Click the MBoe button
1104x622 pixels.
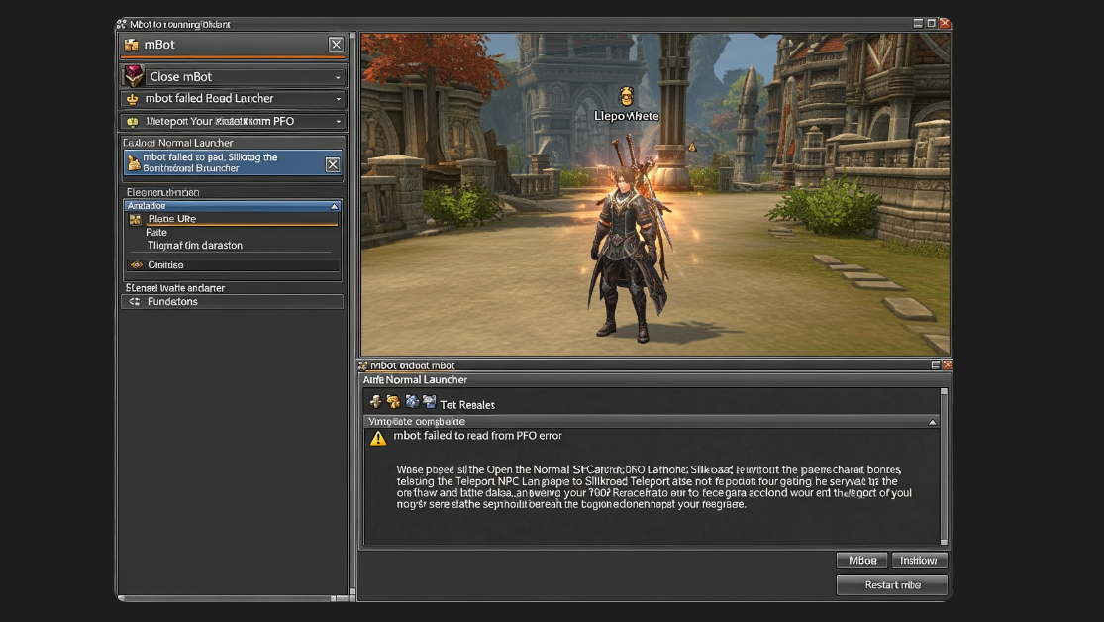pos(861,560)
